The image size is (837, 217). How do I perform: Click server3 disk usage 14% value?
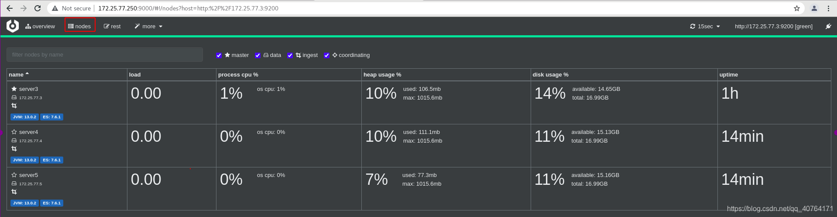pos(550,93)
